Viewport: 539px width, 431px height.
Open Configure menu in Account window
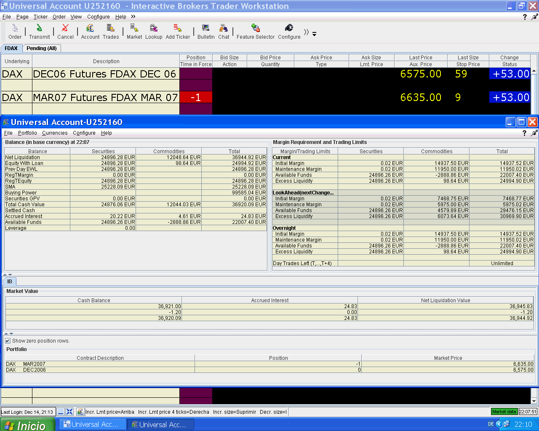click(x=84, y=133)
